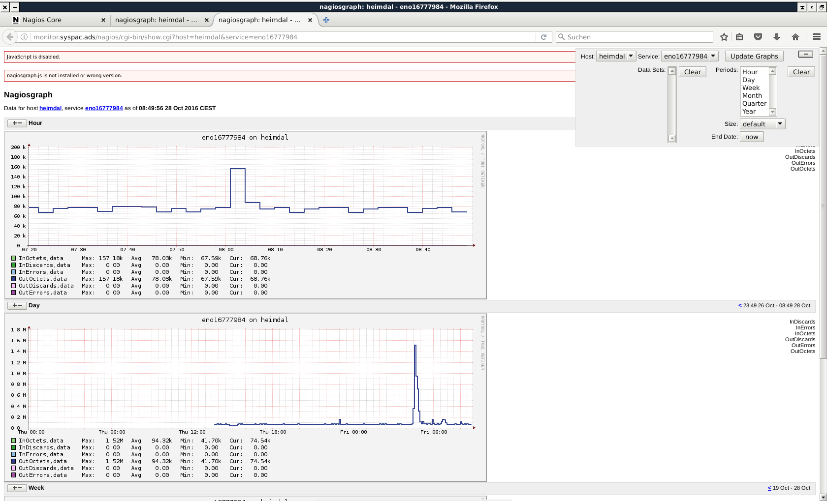Image resolution: width=827 pixels, height=501 pixels.
Task: Toggle the Week graph section
Action: (x=17, y=488)
